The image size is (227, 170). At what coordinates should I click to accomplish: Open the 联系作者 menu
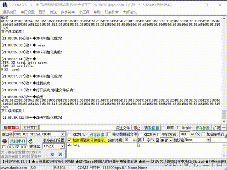[x=112, y=12]
